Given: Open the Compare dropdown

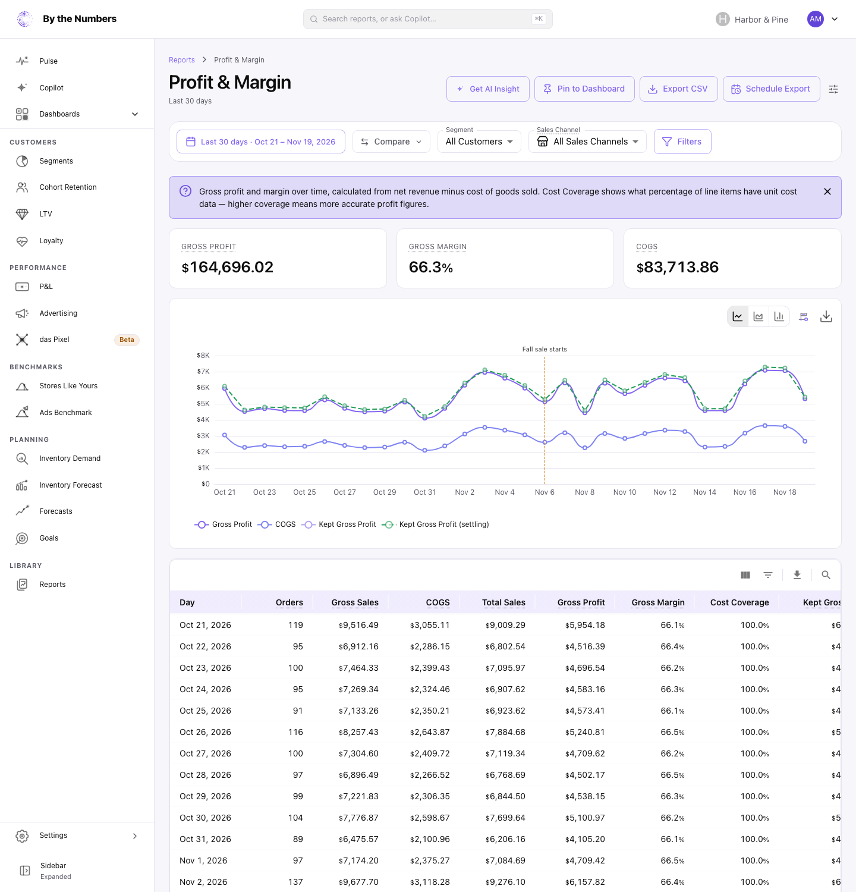Looking at the screenshot, I should [391, 142].
